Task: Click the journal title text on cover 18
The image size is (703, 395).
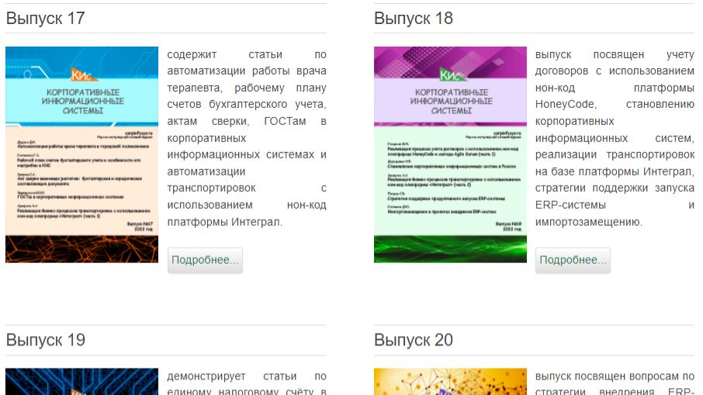Action: 450,101
